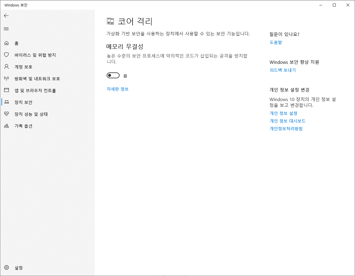355x276 pixels.
Task: Click the 코어 격리 page heading
Action: point(135,21)
